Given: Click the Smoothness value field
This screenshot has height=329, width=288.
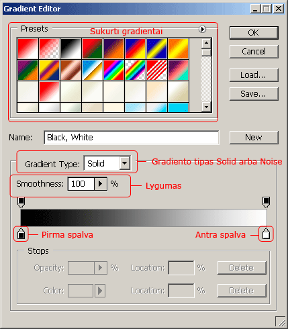Looking at the screenshot, I should pyautogui.click(x=81, y=184).
